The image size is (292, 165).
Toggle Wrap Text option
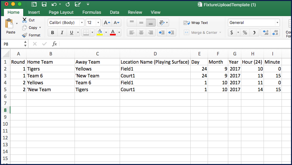click(x=196, y=23)
